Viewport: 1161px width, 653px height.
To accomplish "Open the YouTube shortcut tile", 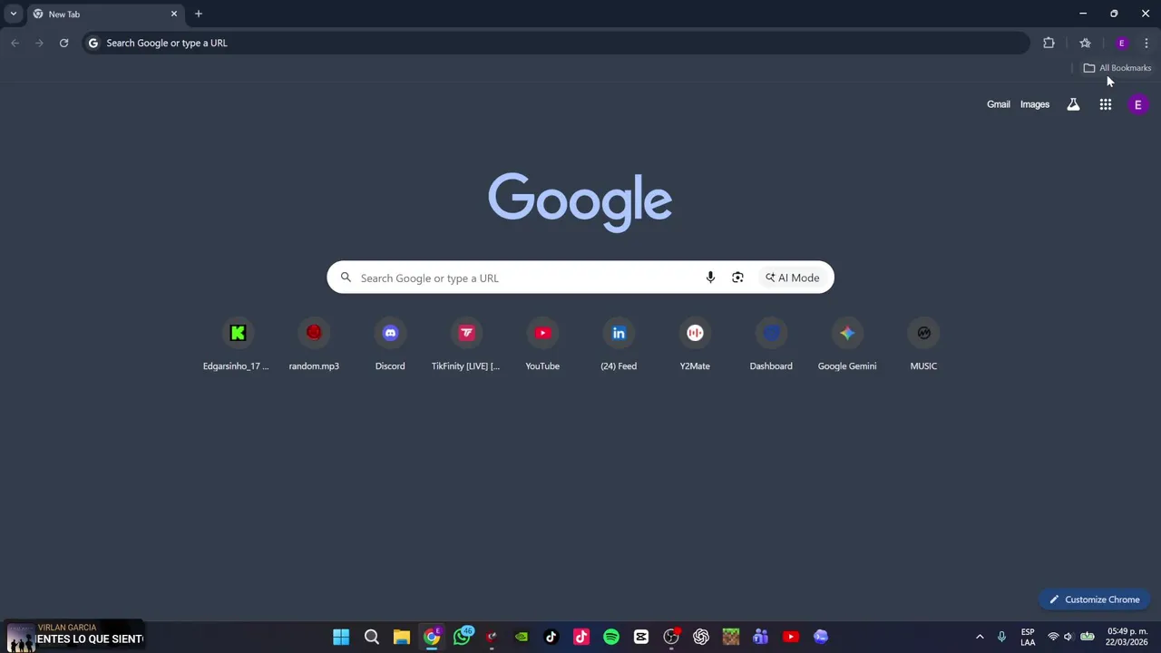I will pos(542,346).
